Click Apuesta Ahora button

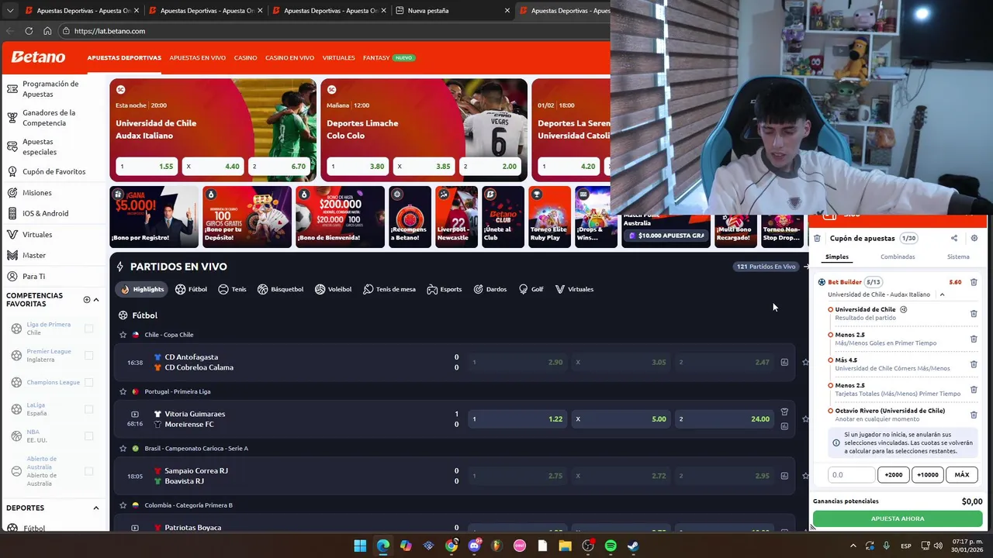pyautogui.click(x=898, y=518)
